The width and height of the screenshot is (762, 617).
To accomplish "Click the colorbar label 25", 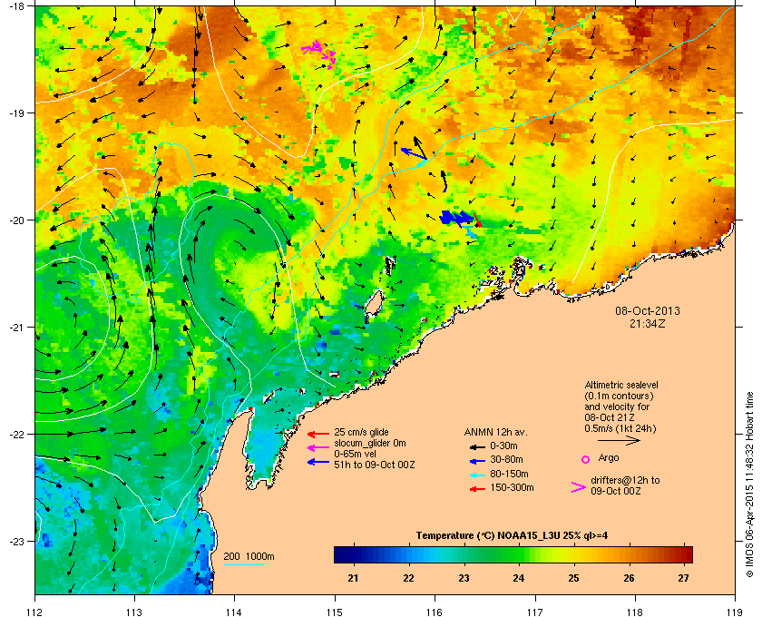I will click(574, 578).
